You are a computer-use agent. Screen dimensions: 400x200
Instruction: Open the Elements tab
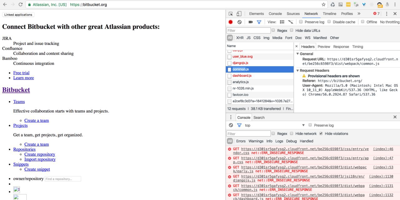257,14
